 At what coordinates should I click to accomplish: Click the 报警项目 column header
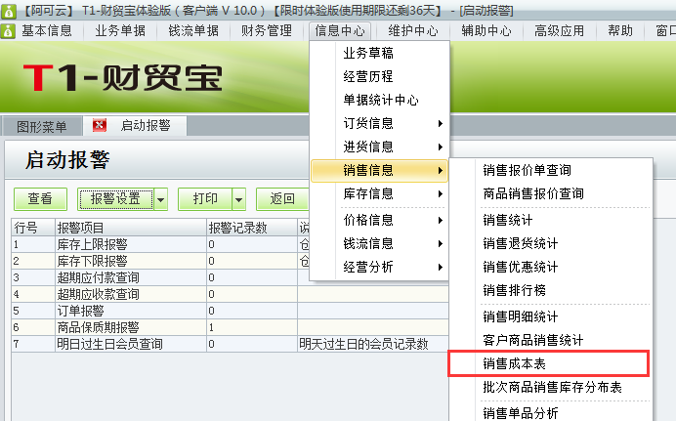coord(131,227)
